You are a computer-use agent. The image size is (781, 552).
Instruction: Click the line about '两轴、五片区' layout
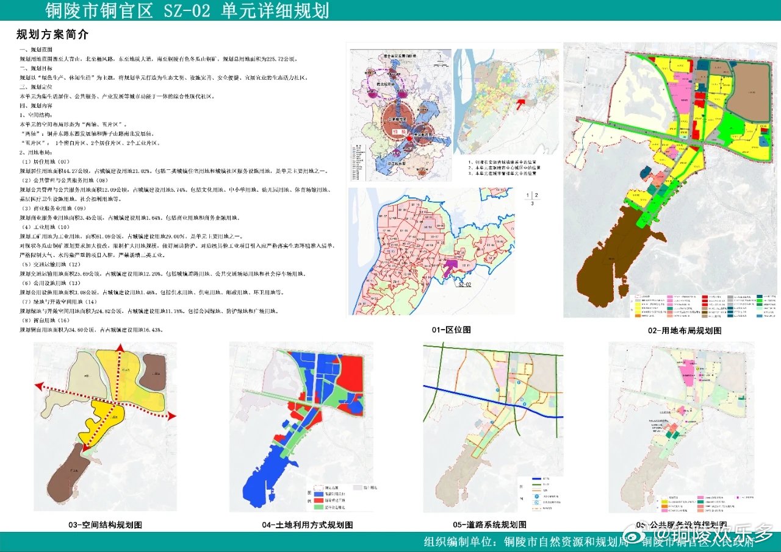click(x=73, y=124)
